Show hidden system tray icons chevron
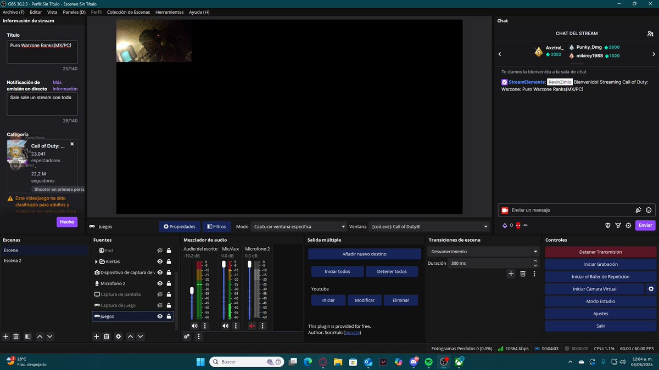Screen dimensions: 659x370 (x=571, y=362)
